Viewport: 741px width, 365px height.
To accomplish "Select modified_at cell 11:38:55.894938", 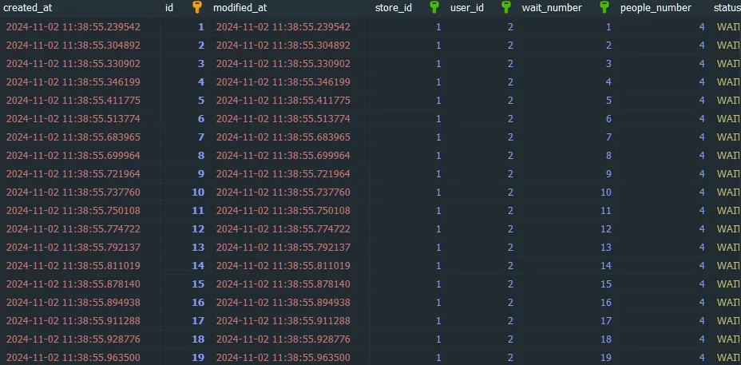I will [283, 303].
